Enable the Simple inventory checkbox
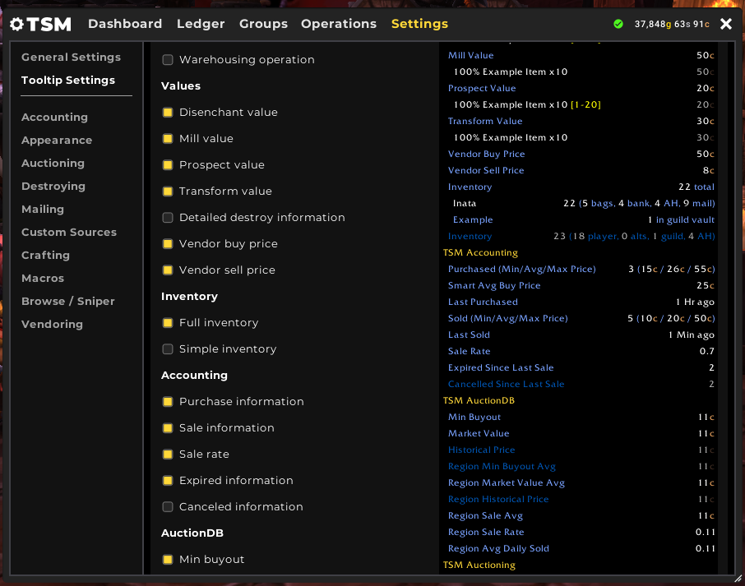The image size is (745, 586). coord(167,348)
